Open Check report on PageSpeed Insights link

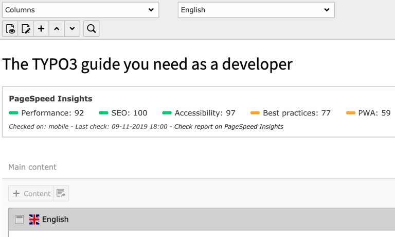228,126
